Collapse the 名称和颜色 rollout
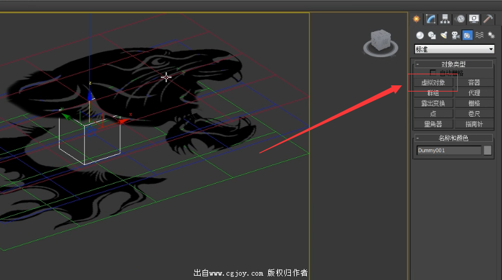This screenshot has height=280, width=502. pos(454,138)
